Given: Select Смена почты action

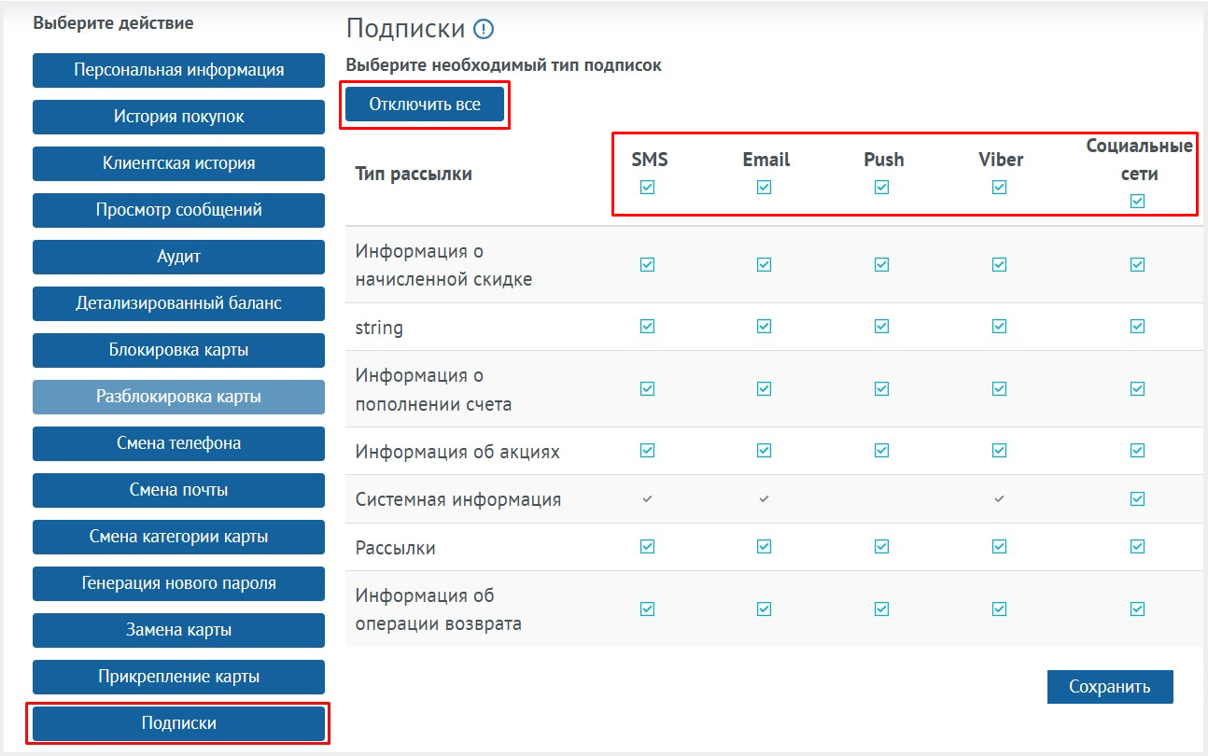Looking at the screenshot, I should click(x=179, y=490).
